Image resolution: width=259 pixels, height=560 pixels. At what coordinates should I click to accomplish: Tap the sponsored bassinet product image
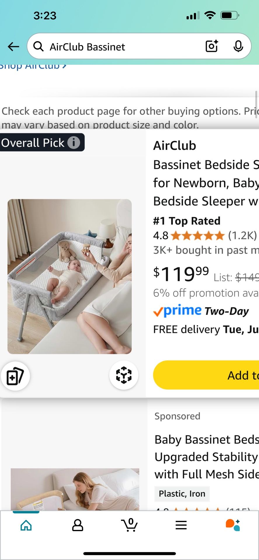coord(75,489)
